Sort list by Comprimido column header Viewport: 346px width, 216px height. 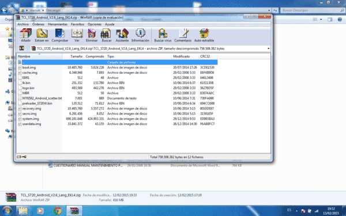click(x=95, y=56)
